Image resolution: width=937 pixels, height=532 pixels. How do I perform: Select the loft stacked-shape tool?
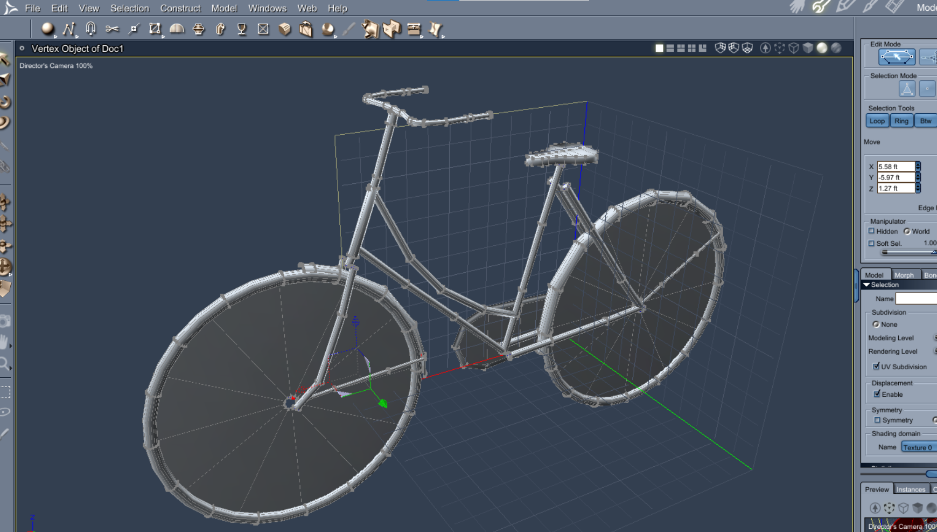point(198,29)
